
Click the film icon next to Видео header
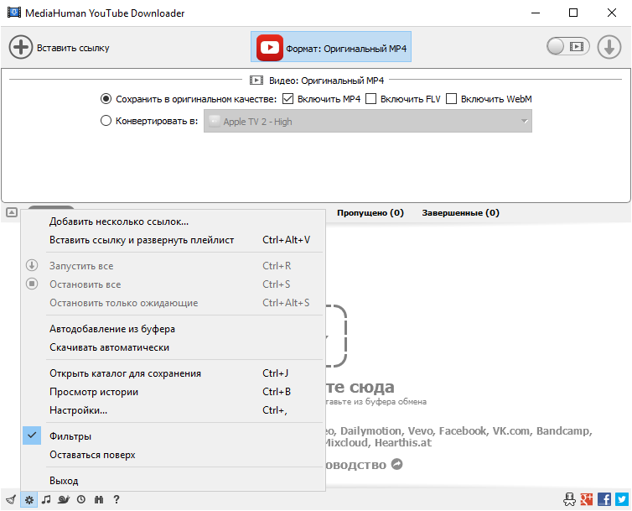(x=256, y=81)
